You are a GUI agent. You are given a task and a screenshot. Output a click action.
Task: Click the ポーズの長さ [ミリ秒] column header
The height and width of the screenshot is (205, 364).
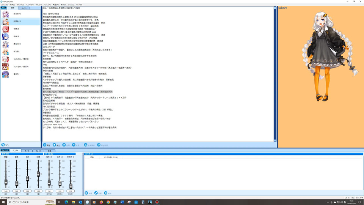tap(111, 157)
